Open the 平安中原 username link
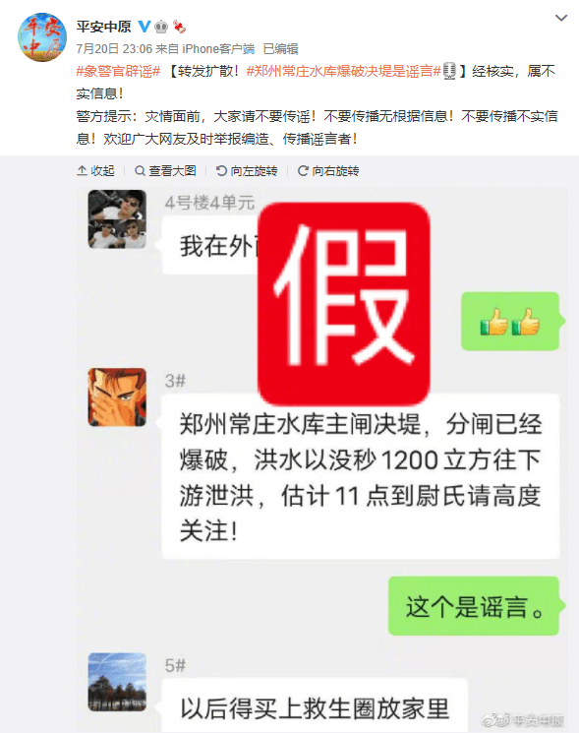 [x=103, y=27]
